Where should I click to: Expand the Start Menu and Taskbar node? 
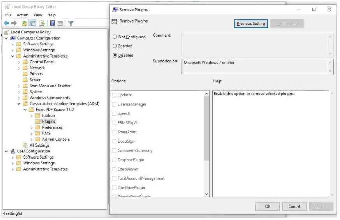(19, 86)
